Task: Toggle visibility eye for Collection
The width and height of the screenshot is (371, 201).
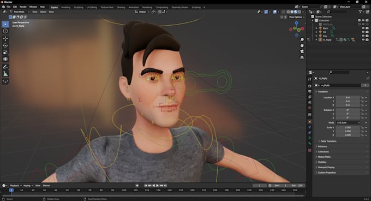Action: 363,20
